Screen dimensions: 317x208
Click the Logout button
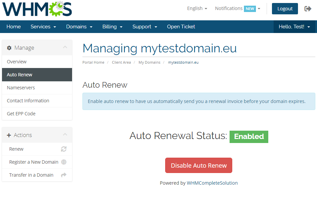[x=285, y=9]
